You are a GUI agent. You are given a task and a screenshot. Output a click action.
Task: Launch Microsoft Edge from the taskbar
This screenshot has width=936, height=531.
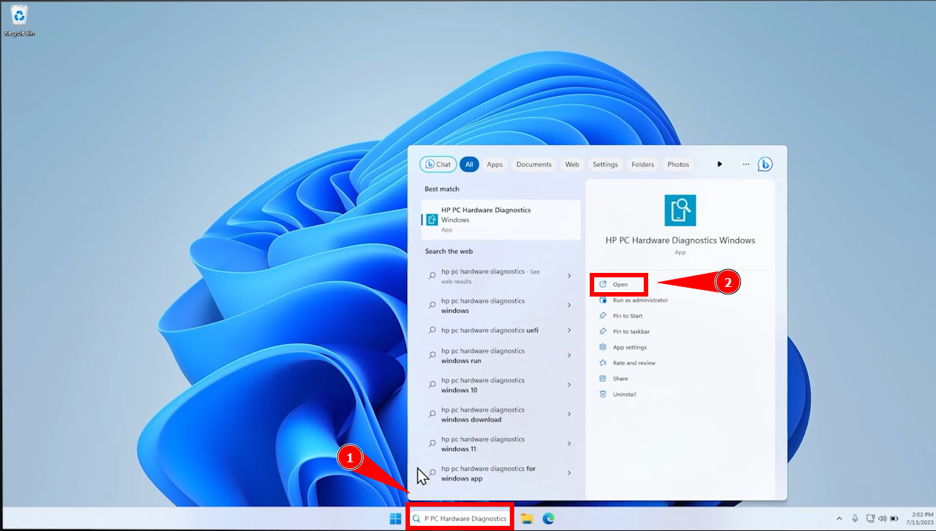pyautogui.click(x=547, y=518)
